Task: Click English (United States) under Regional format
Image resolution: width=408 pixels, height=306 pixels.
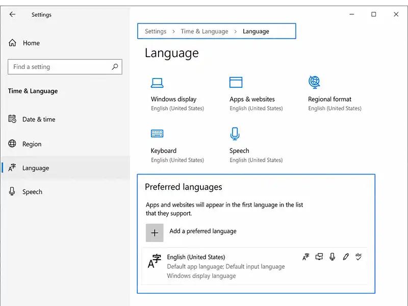Action: pos(335,108)
